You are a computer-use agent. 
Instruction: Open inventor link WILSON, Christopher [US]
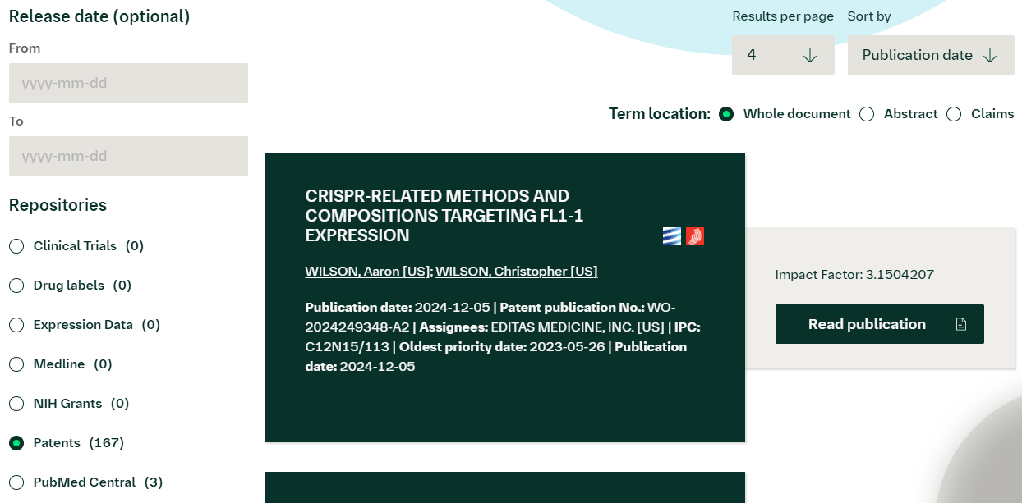pos(517,272)
